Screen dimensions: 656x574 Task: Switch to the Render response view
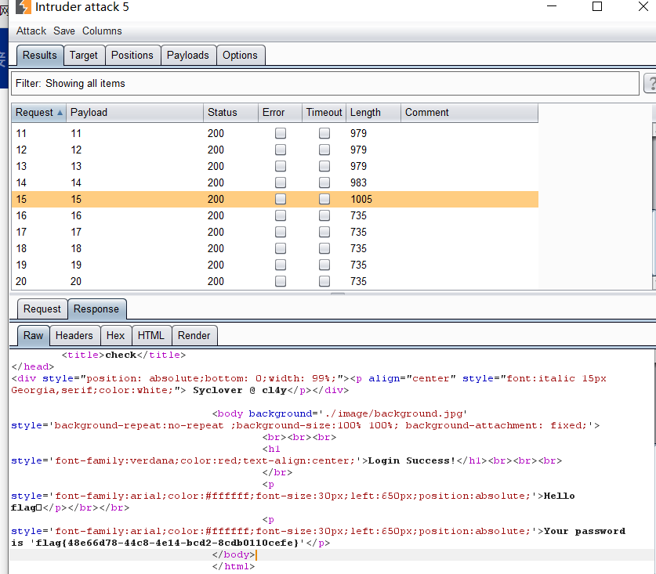pos(194,335)
